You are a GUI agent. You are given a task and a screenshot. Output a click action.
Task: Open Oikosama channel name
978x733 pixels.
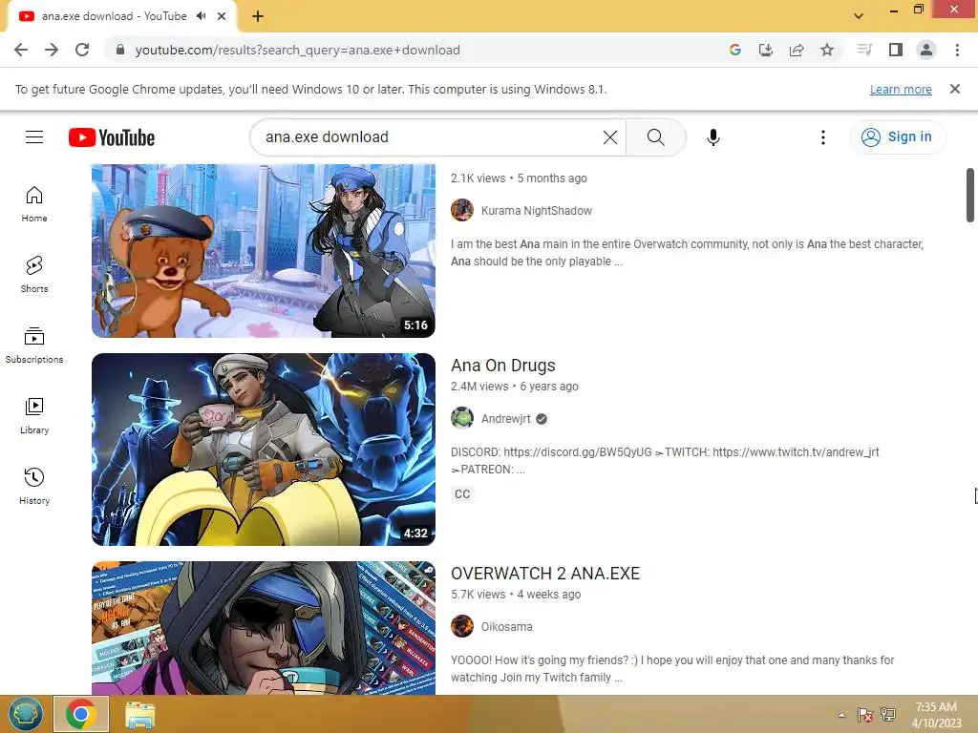[506, 627]
